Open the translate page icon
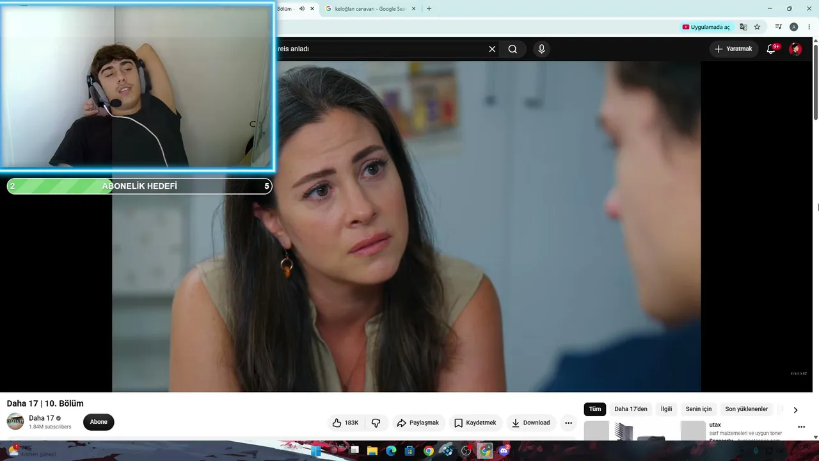The height and width of the screenshot is (461, 819). (x=743, y=27)
